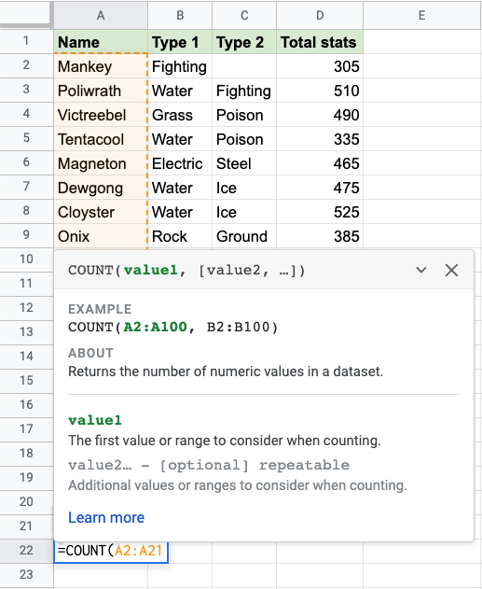Select column E header
This screenshot has width=482, height=589.
(422, 15)
